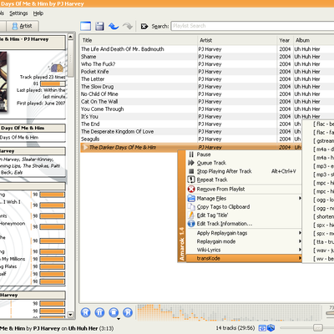Select 'No Child Of Mine' track row

(207, 94)
